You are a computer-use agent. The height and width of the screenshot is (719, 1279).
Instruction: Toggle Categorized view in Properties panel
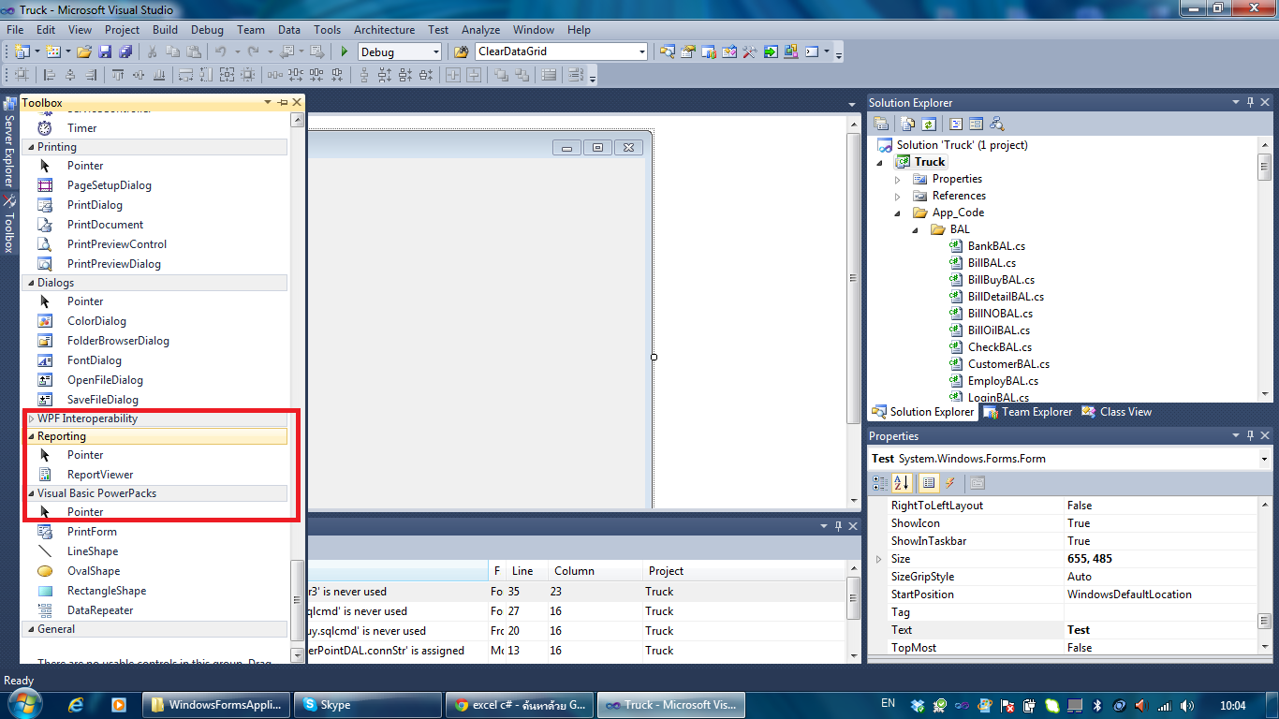tap(880, 483)
